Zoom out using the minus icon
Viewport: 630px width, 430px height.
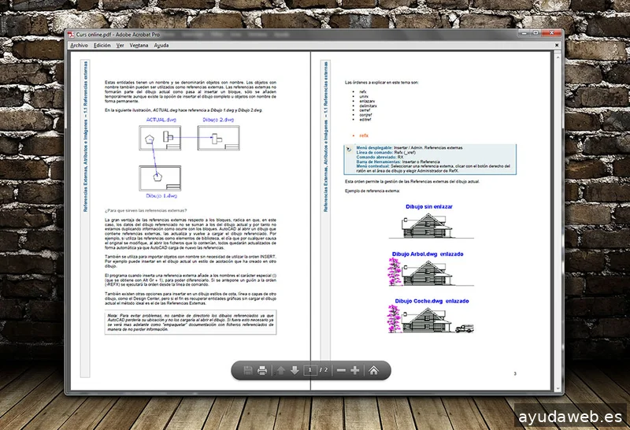pos(341,370)
